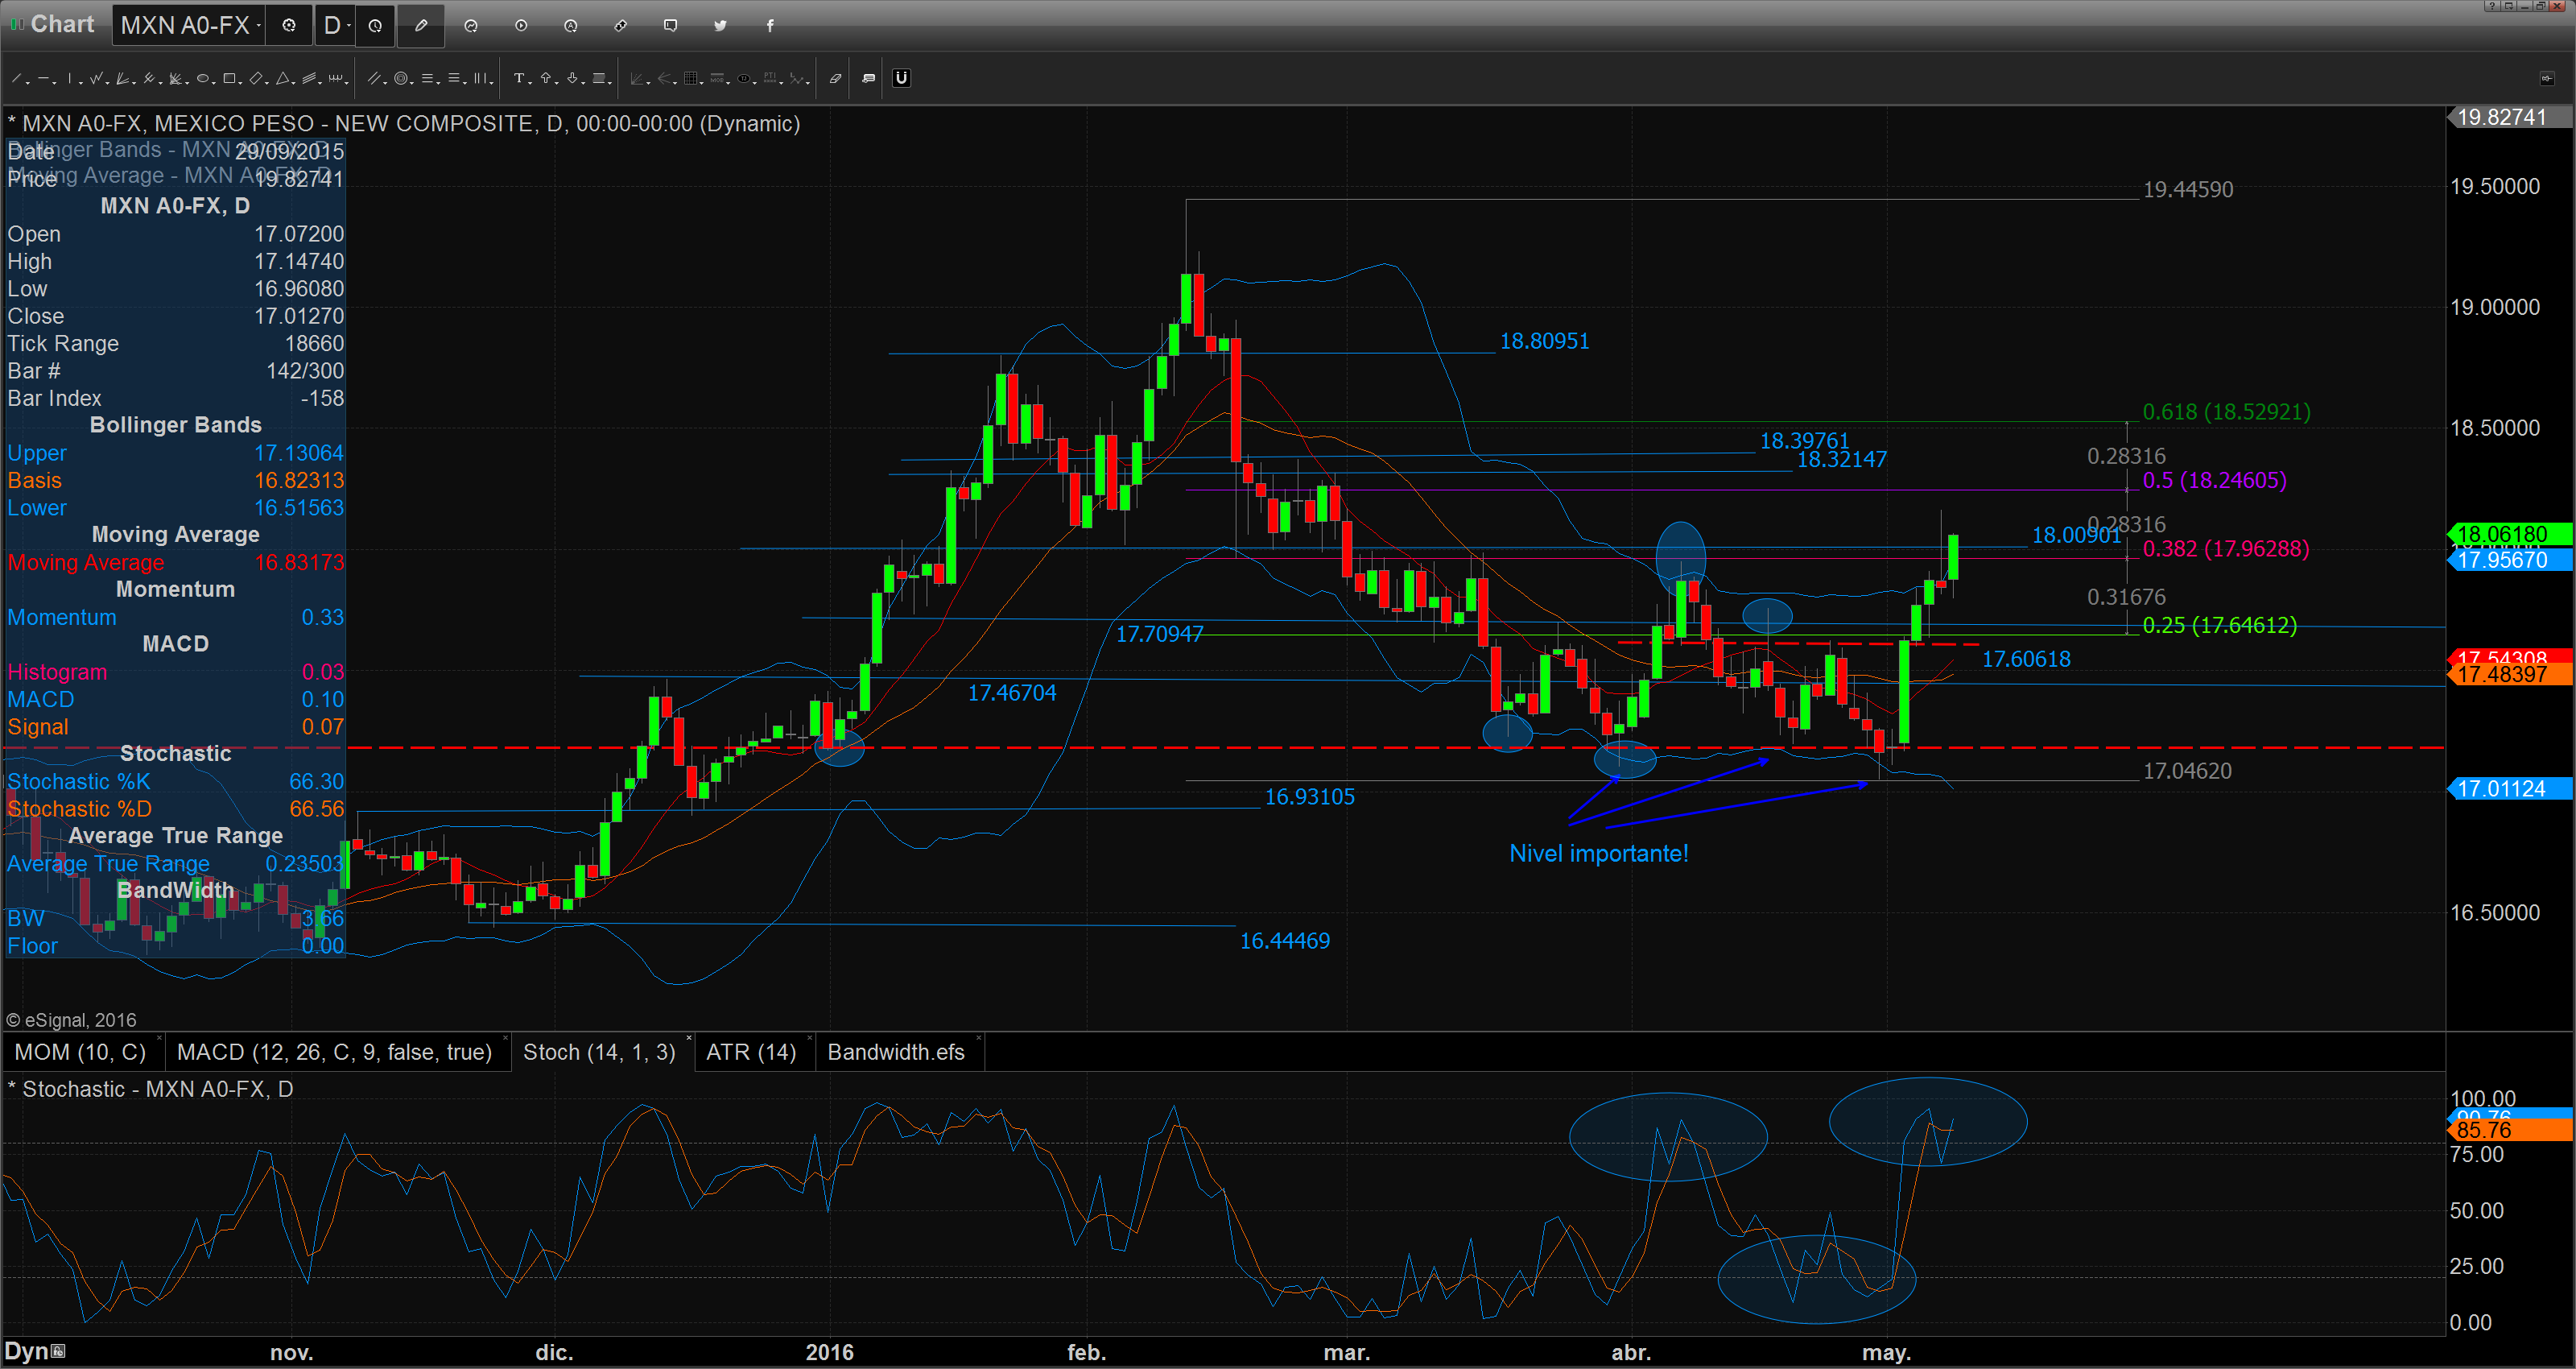
Task: Select the grid square tool icon
Action: tap(691, 78)
